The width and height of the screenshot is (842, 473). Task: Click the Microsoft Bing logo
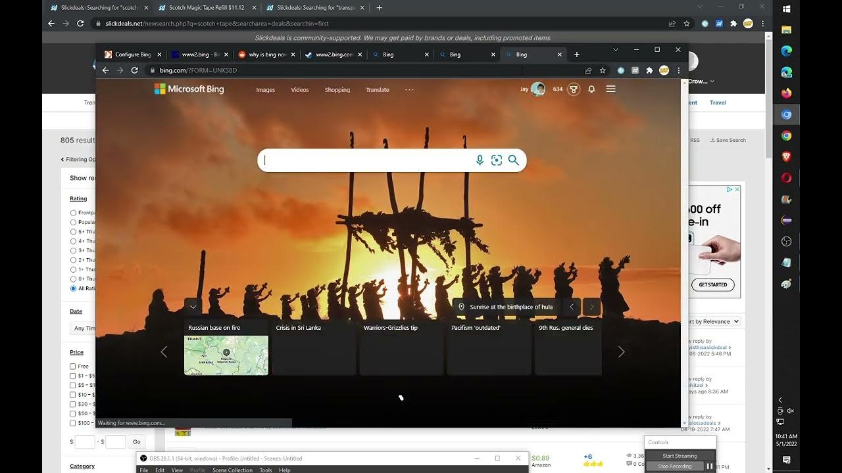tap(189, 89)
